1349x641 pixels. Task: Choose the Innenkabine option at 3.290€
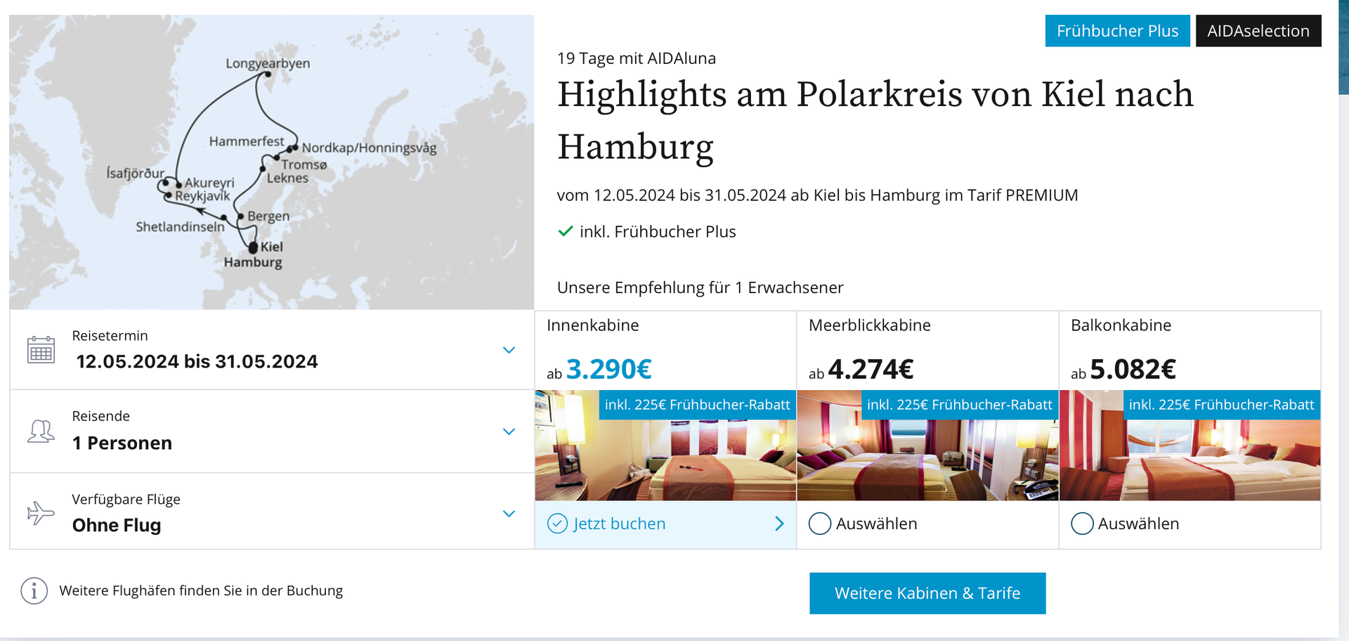(x=665, y=351)
